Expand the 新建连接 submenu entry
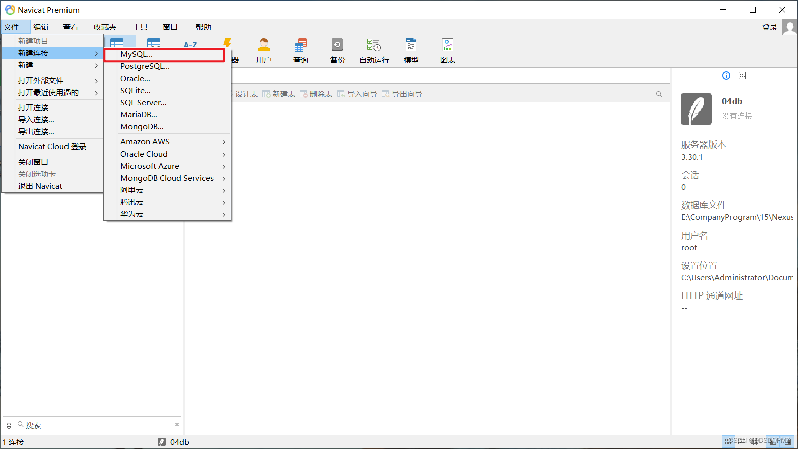The width and height of the screenshot is (798, 449). (x=53, y=53)
